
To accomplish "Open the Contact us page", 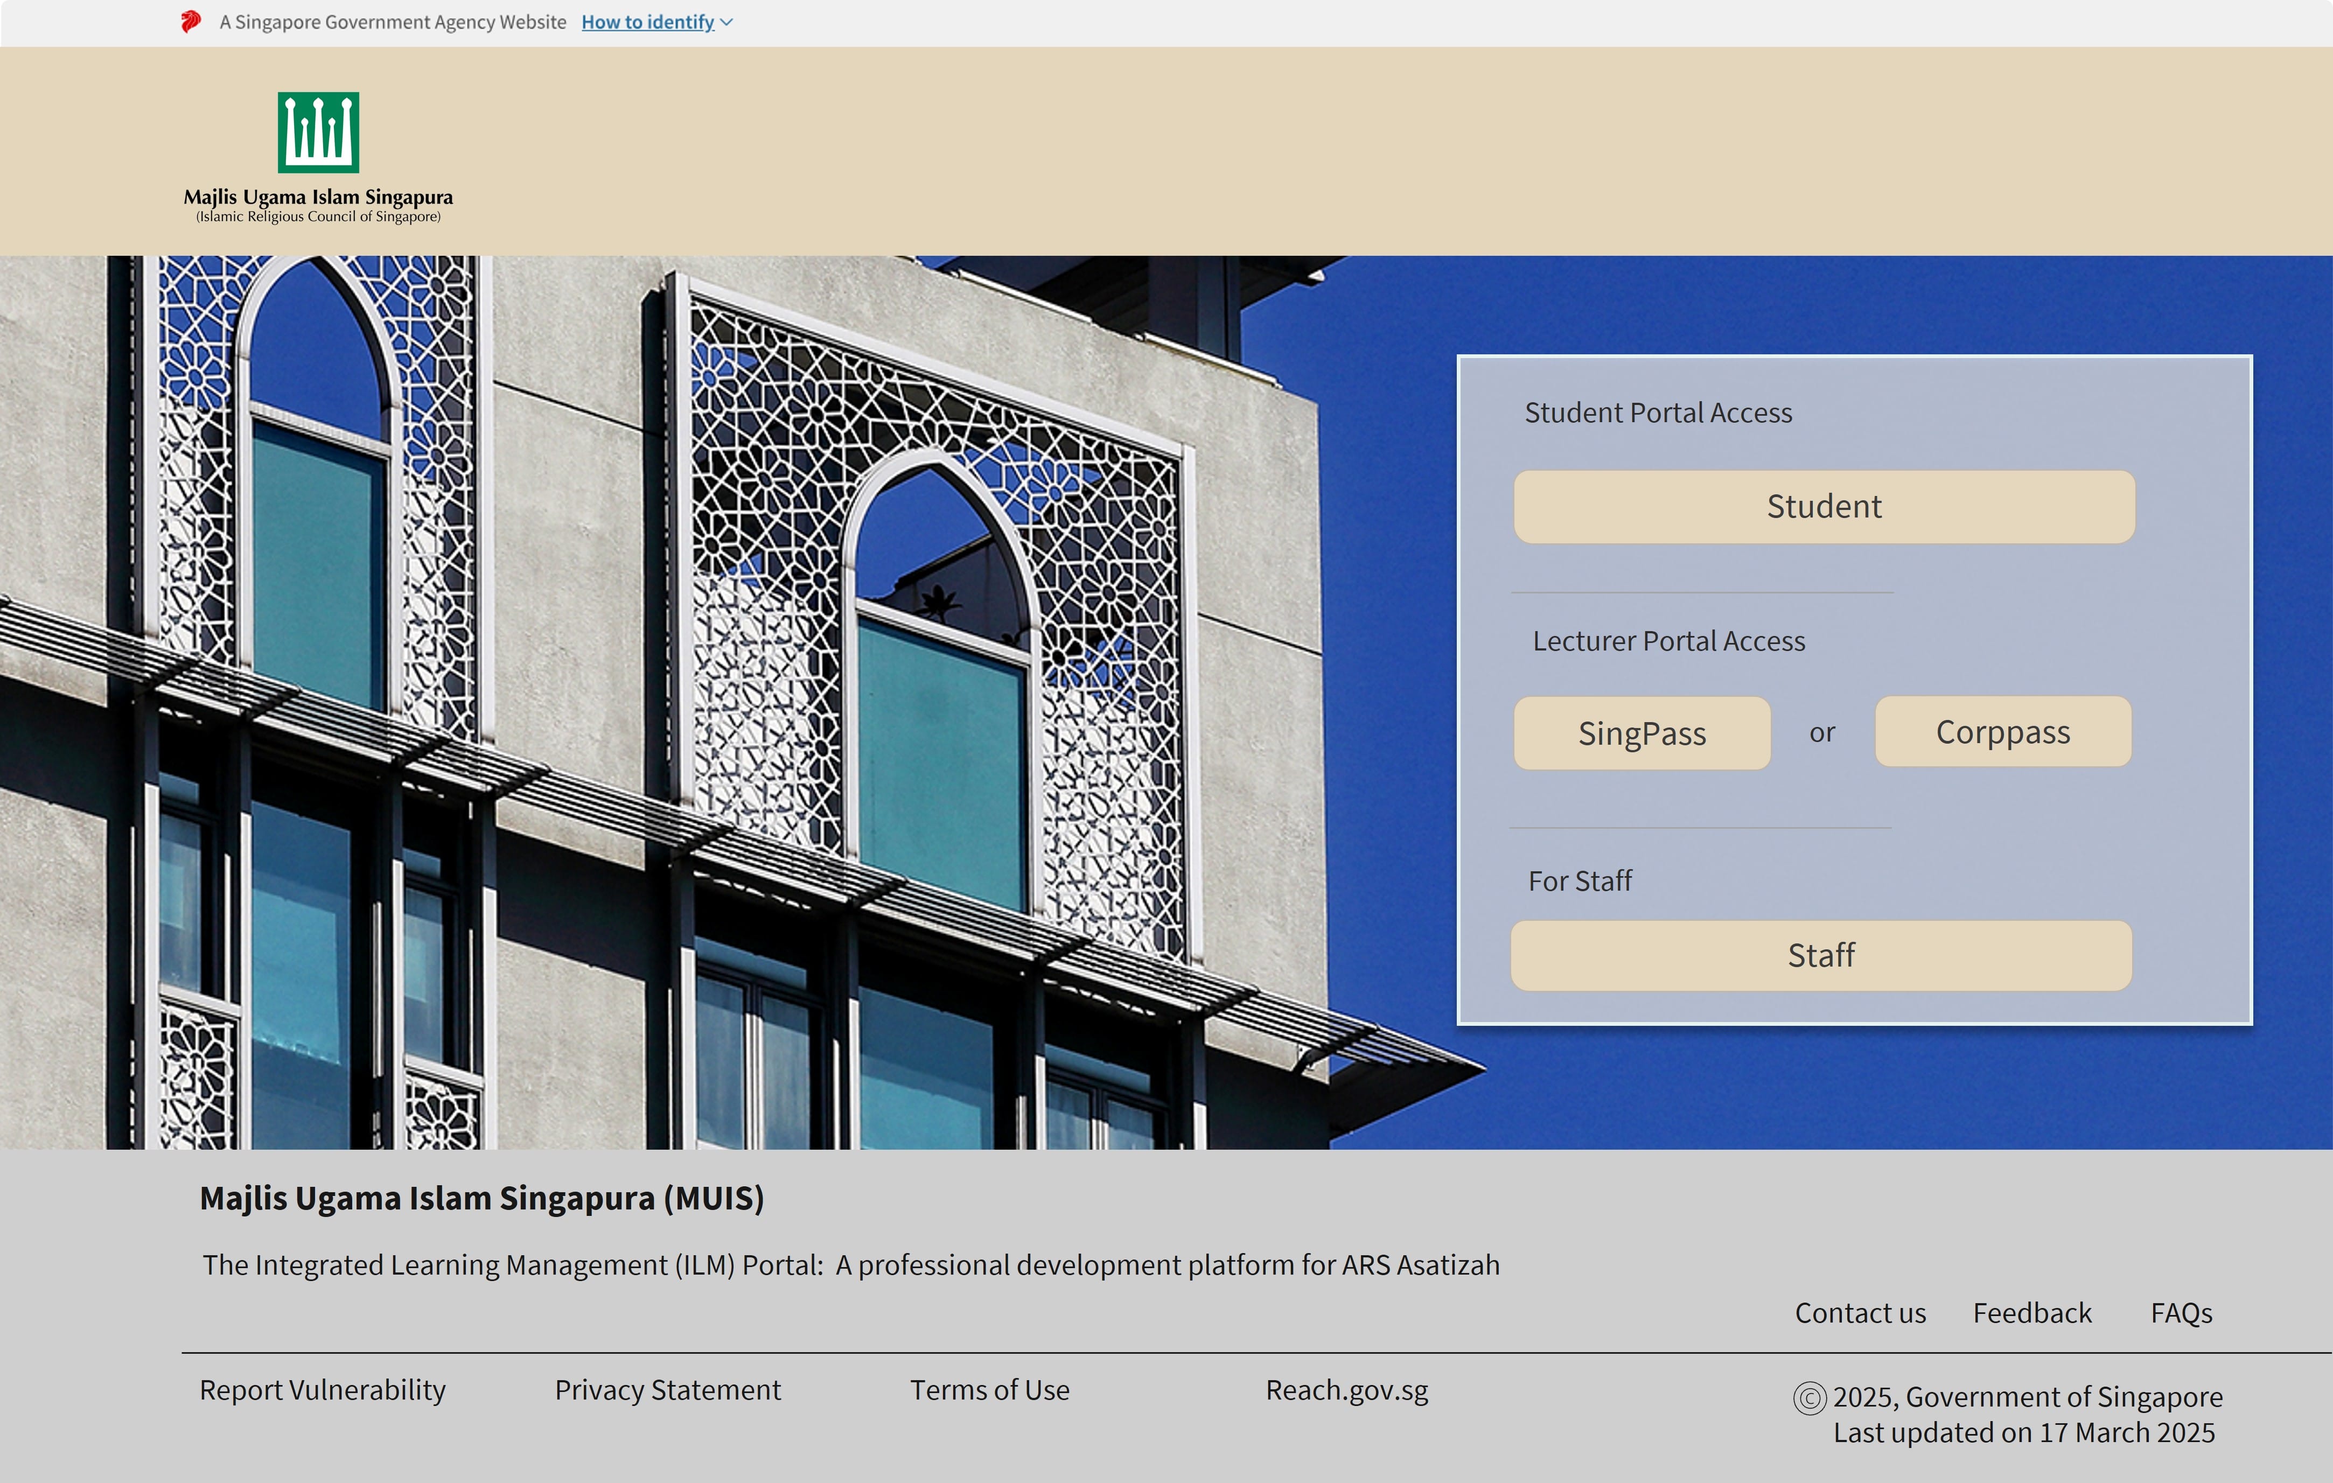I will tap(1859, 1312).
